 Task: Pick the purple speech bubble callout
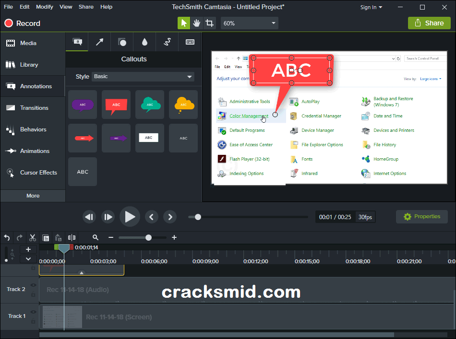pyautogui.click(x=83, y=105)
